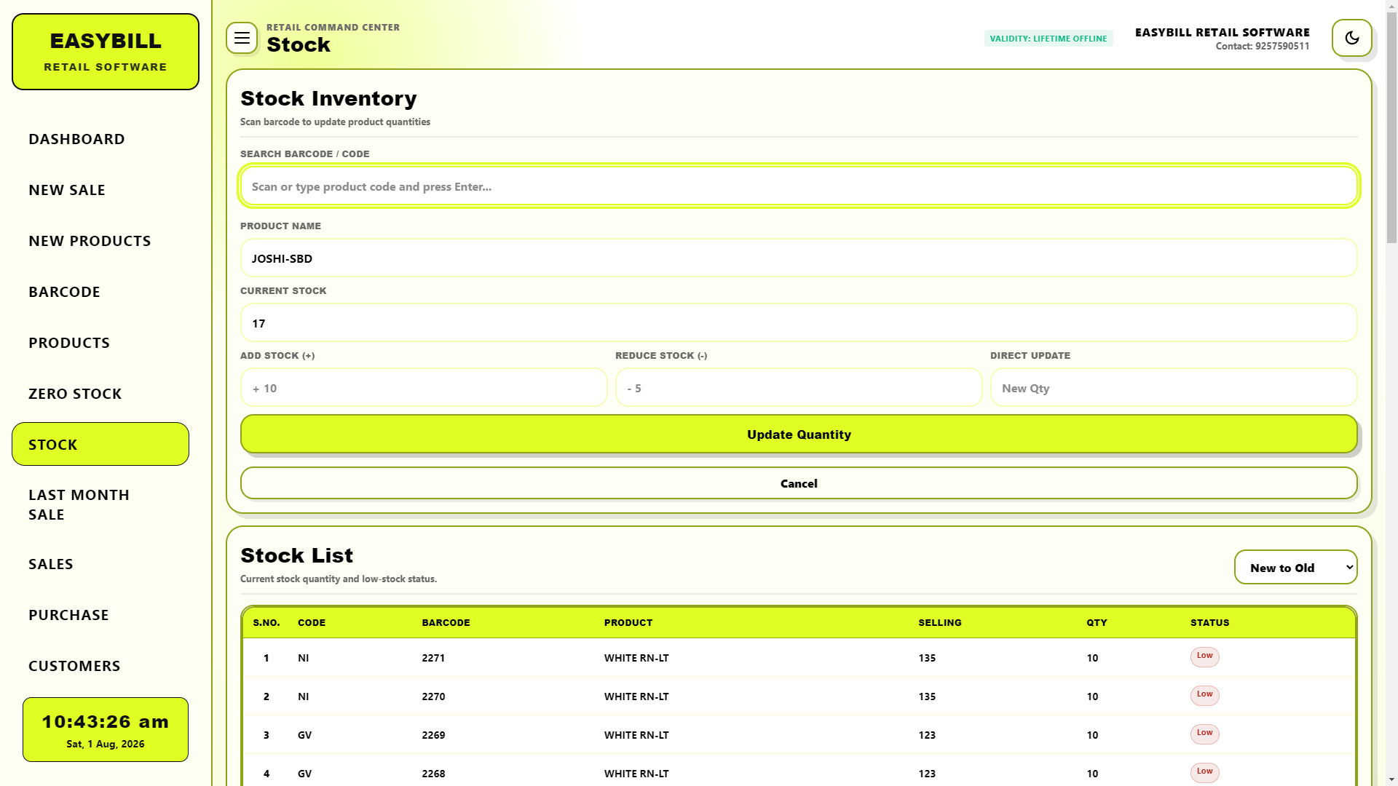Go to New Sale page
The height and width of the screenshot is (786, 1398).
point(100,189)
